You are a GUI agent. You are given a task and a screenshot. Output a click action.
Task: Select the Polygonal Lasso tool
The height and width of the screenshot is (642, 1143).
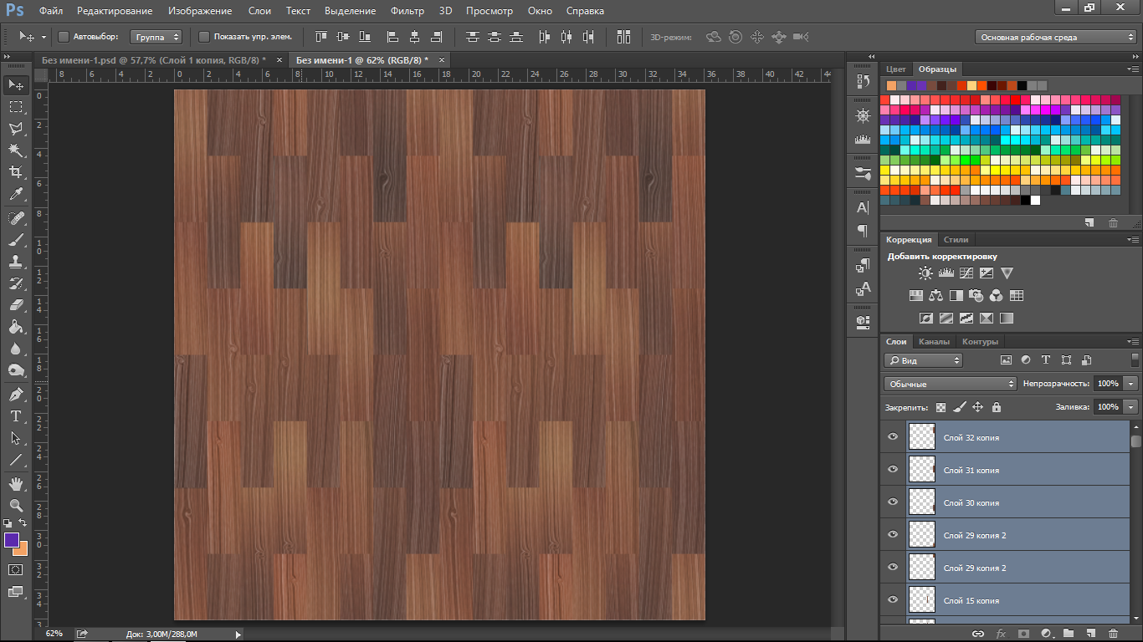(16, 129)
